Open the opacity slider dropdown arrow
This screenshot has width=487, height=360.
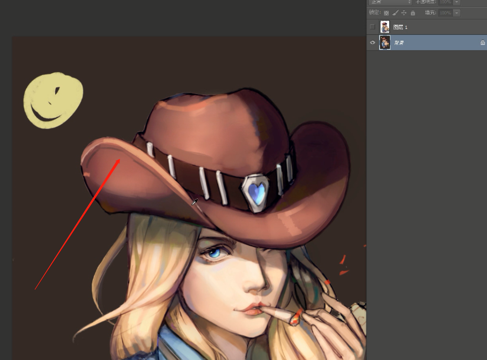click(x=457, y=2)
